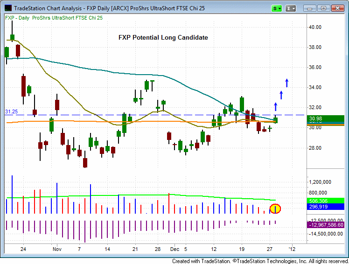
Task: Click the 12 date label under December
Action: [x=214, y=249]
